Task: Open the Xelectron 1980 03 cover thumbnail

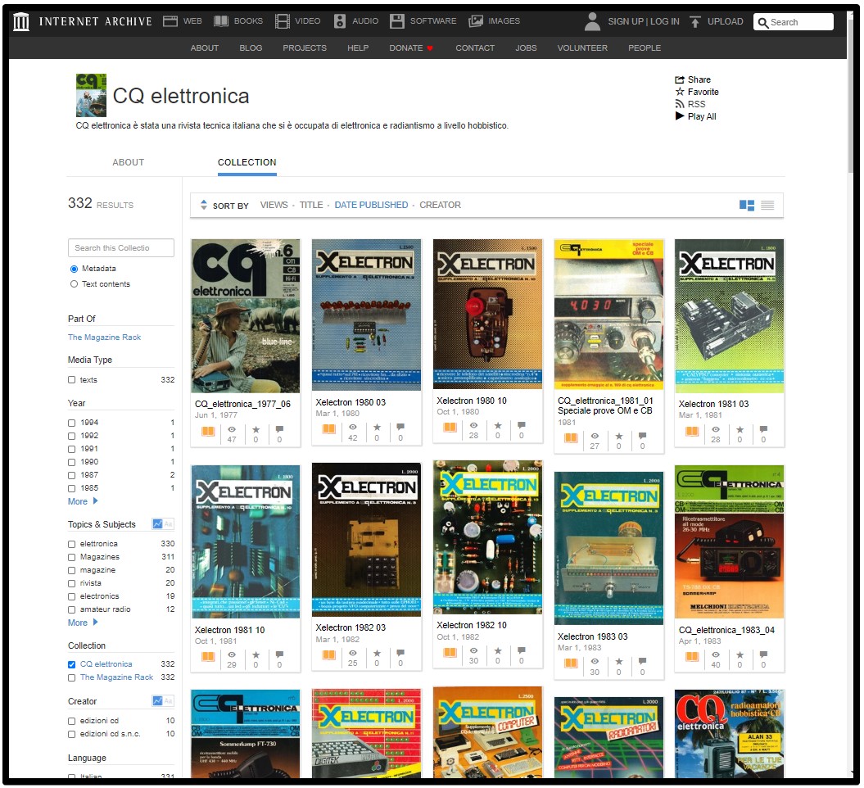Action: [x=366, y=315]
